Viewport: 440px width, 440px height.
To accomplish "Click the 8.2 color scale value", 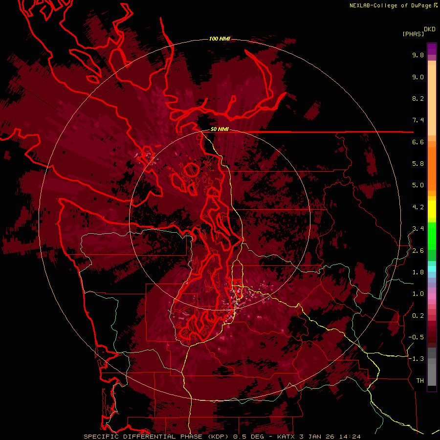I will 418,98.
